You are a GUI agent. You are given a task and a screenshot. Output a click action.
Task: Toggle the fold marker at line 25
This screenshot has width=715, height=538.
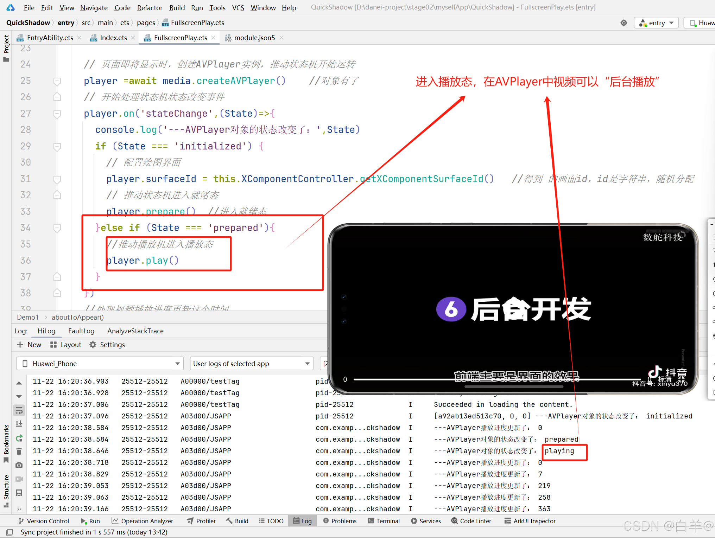tap(57, 81)
